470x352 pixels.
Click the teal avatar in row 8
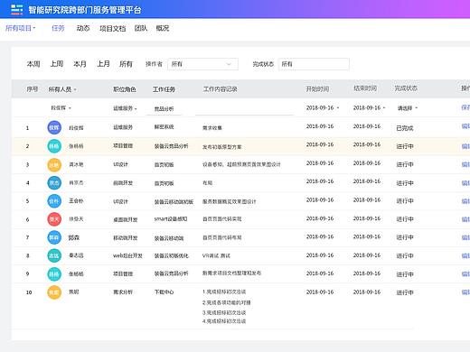[54, 255]
